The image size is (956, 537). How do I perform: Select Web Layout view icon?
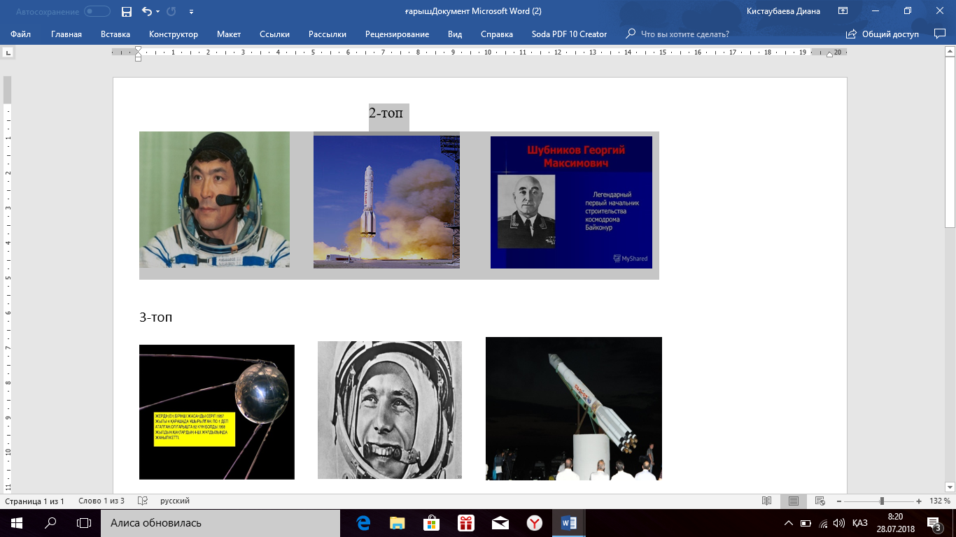pyautogui.click(x=820, y=501)
